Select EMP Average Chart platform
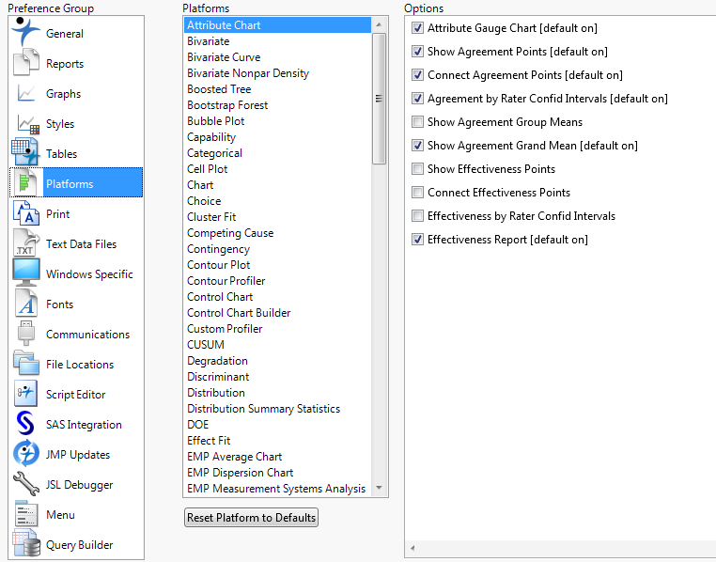 [x=277, y=457]
